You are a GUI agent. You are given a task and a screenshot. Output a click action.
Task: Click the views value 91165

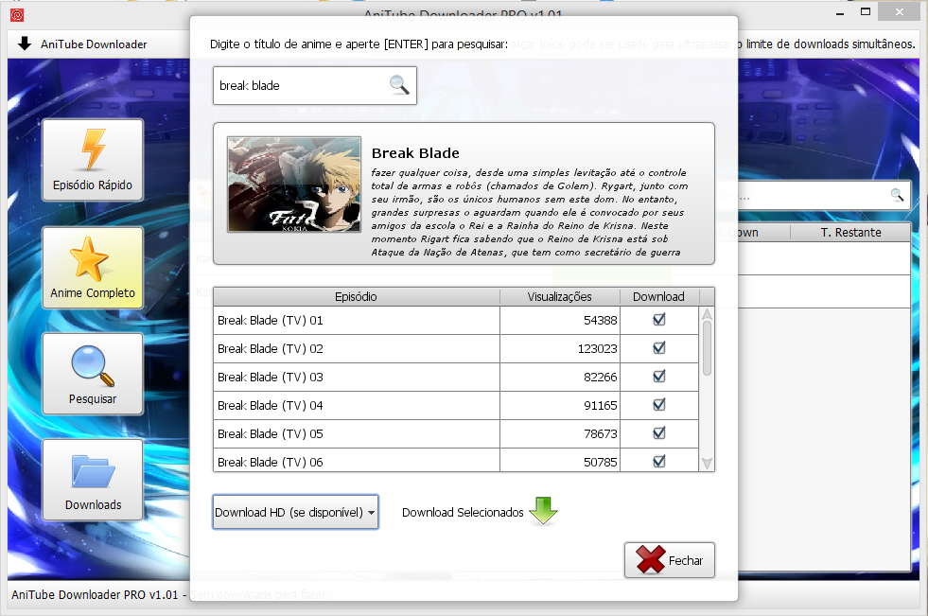(600, 405)
